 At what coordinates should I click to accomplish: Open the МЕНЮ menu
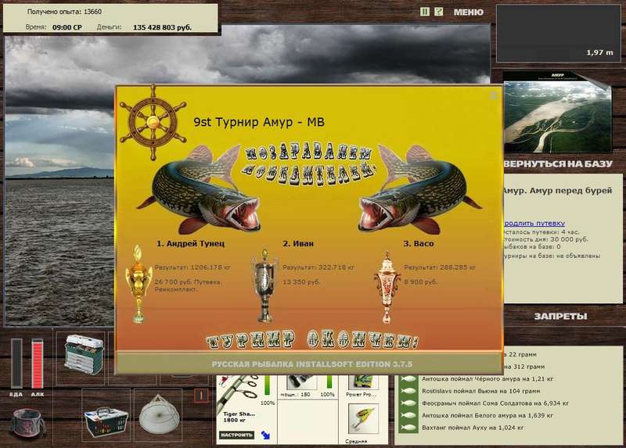[x=468, y=13]
